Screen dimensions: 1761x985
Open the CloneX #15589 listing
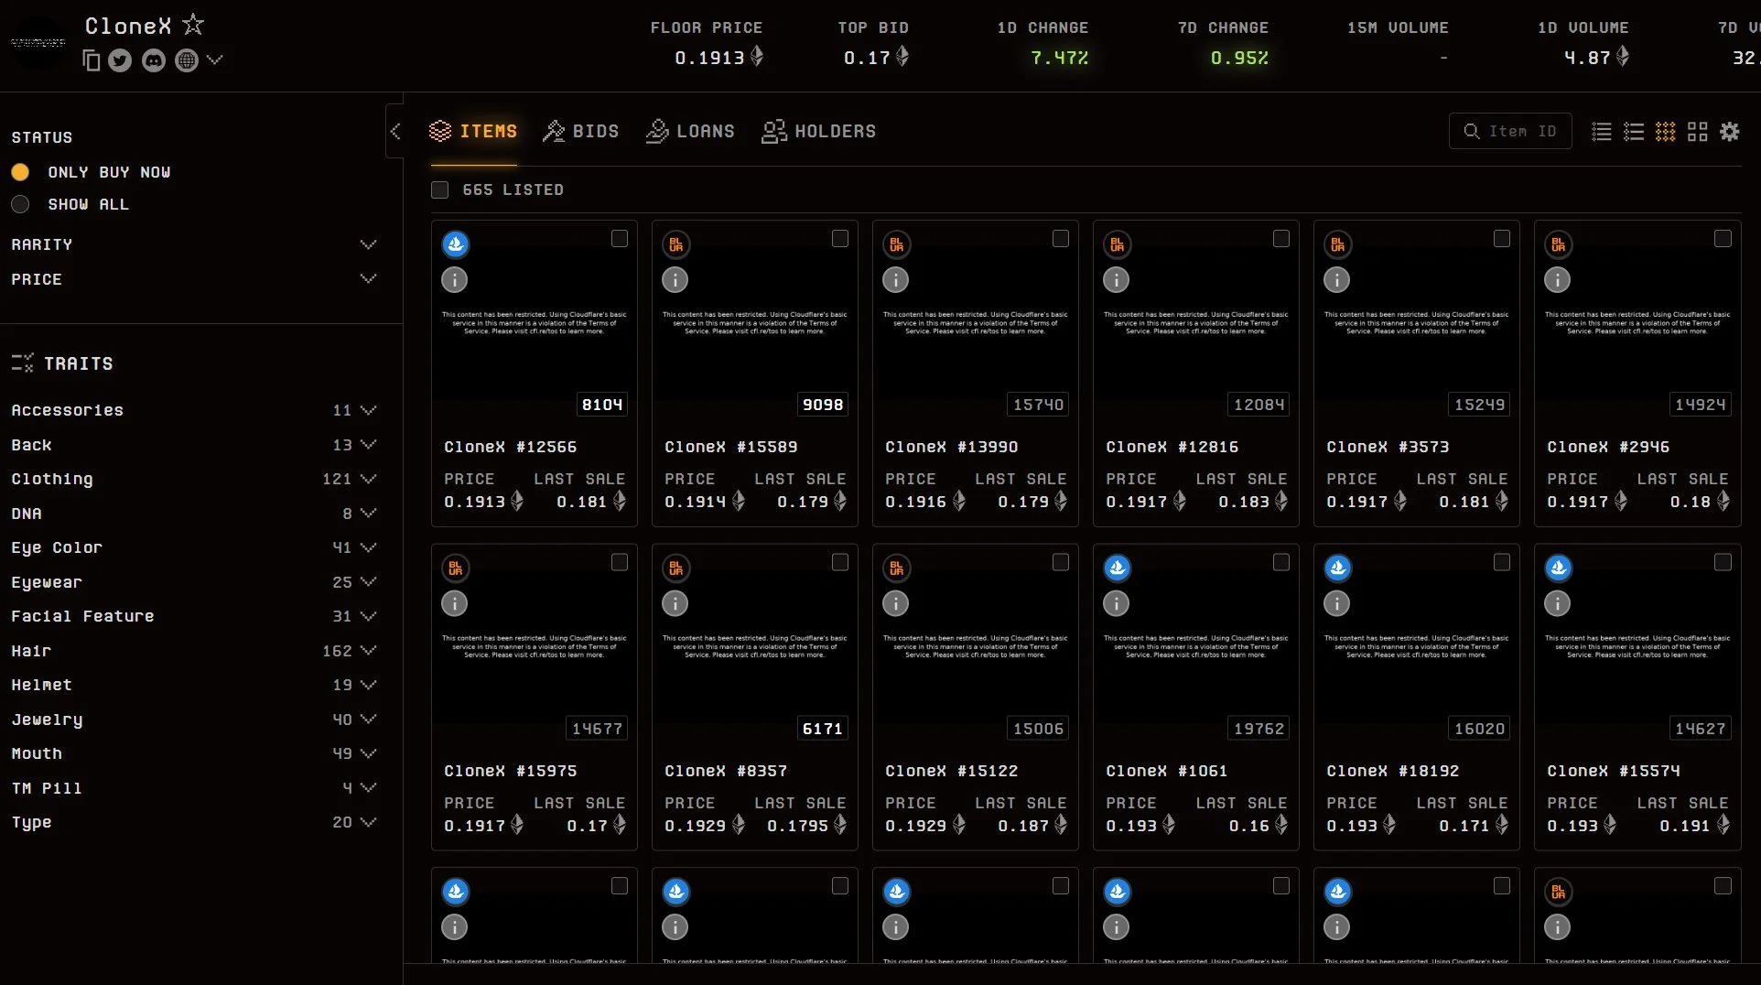click(730, 447)
